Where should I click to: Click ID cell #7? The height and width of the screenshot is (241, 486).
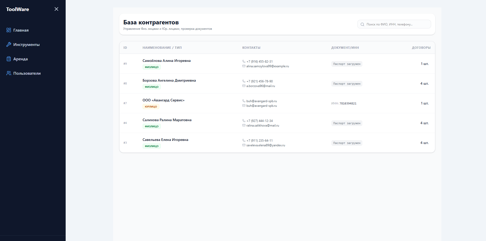[x=125, y=103]
